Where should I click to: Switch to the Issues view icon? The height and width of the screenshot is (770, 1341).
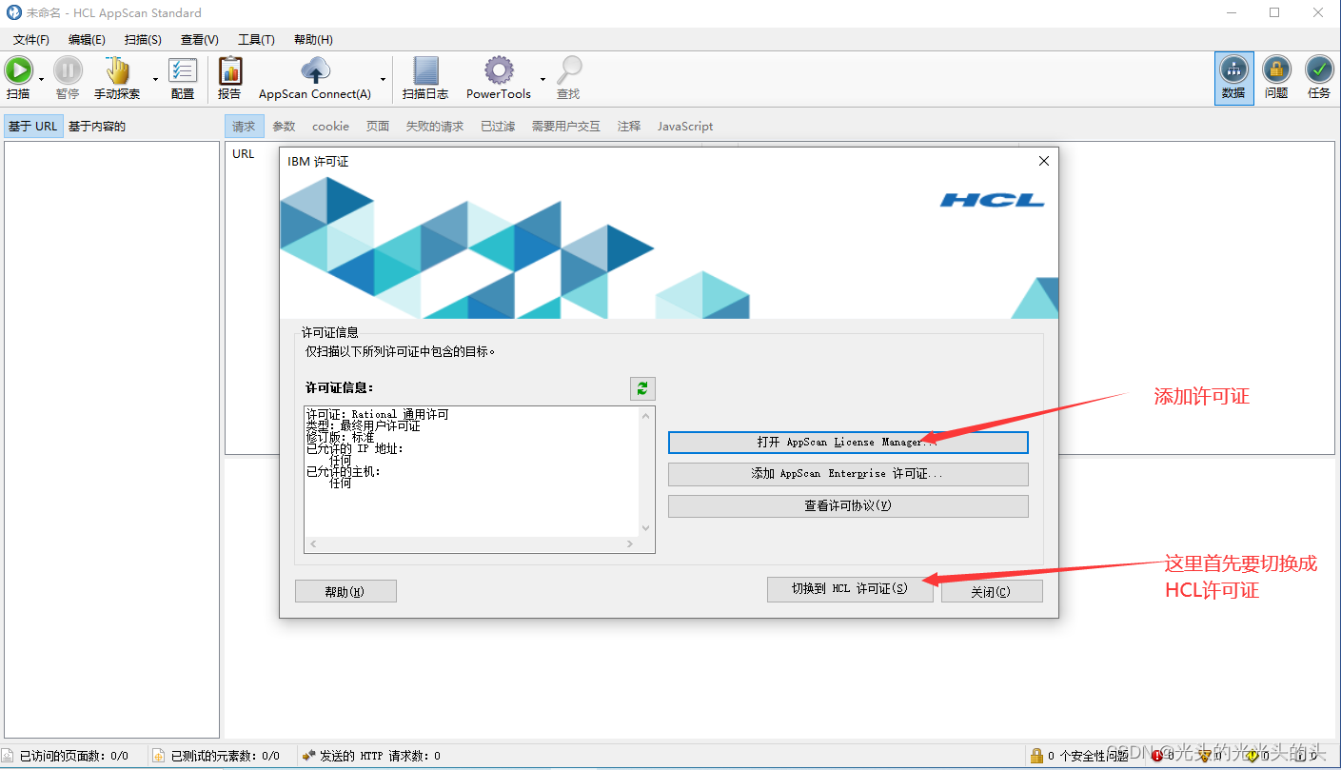pos(1276,69)
